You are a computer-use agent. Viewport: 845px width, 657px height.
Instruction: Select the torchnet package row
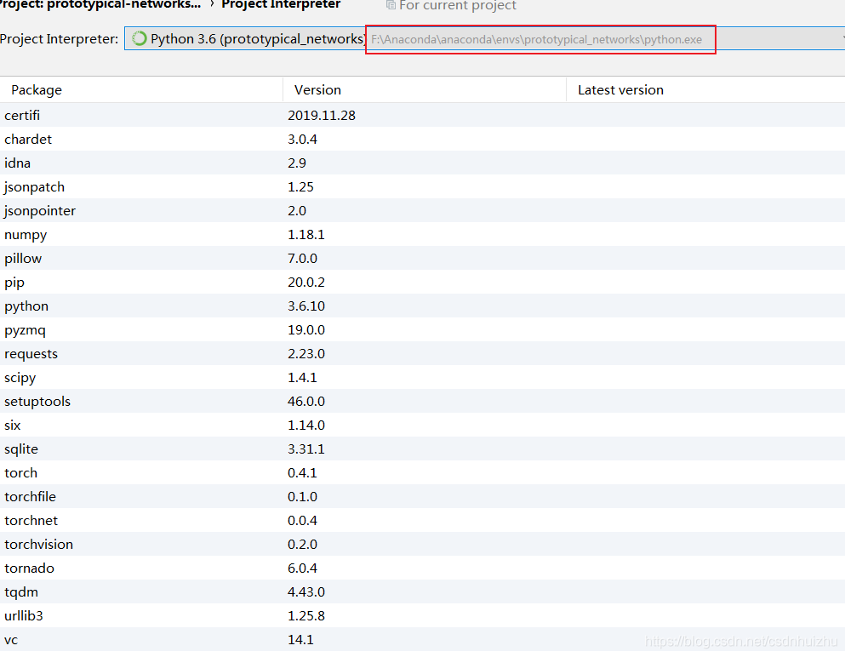click(x=422, y=521)
